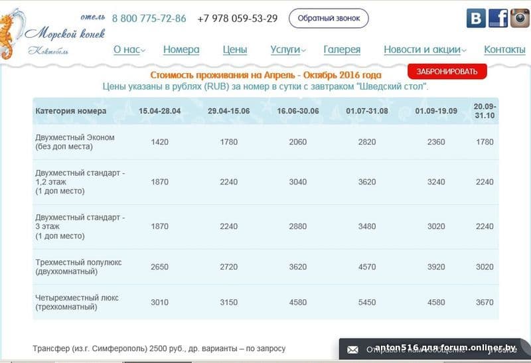The height and width of the screenshot is (363, 531).
Task: Select 'Двухместный стандарт - 1,2 этаж' label
Action: (80, 182)
